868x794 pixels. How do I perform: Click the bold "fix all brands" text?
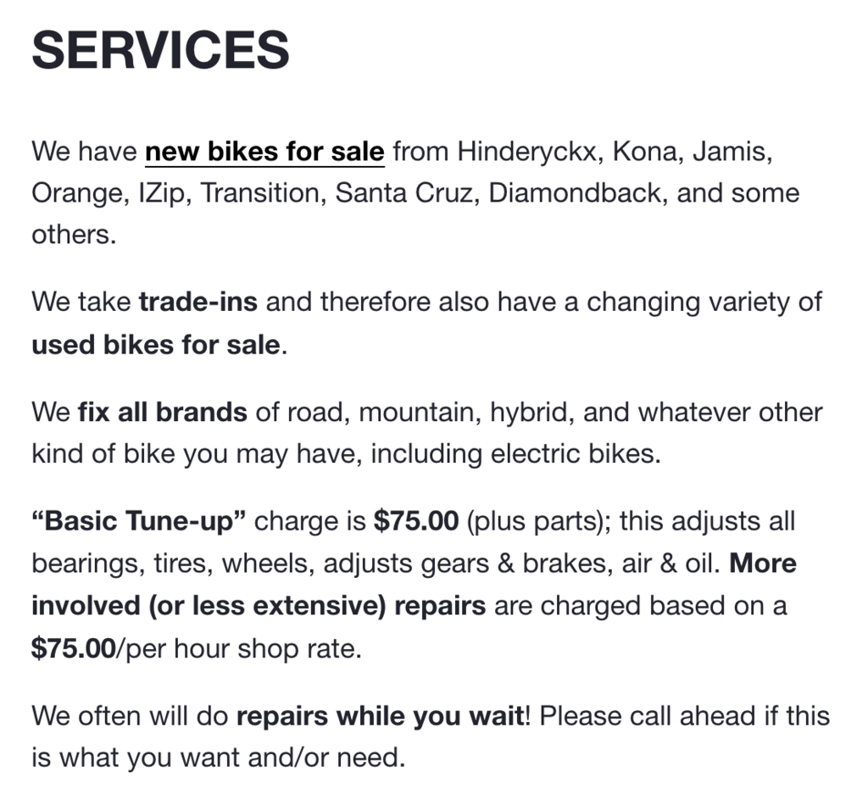point(162,413)
